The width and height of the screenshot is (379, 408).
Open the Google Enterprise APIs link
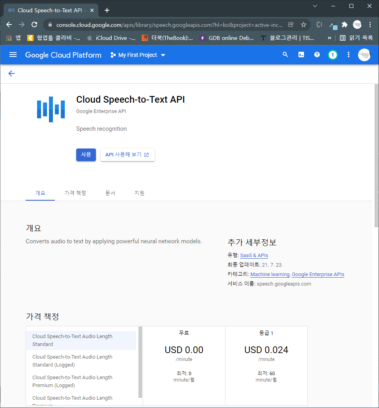[318, 275]
